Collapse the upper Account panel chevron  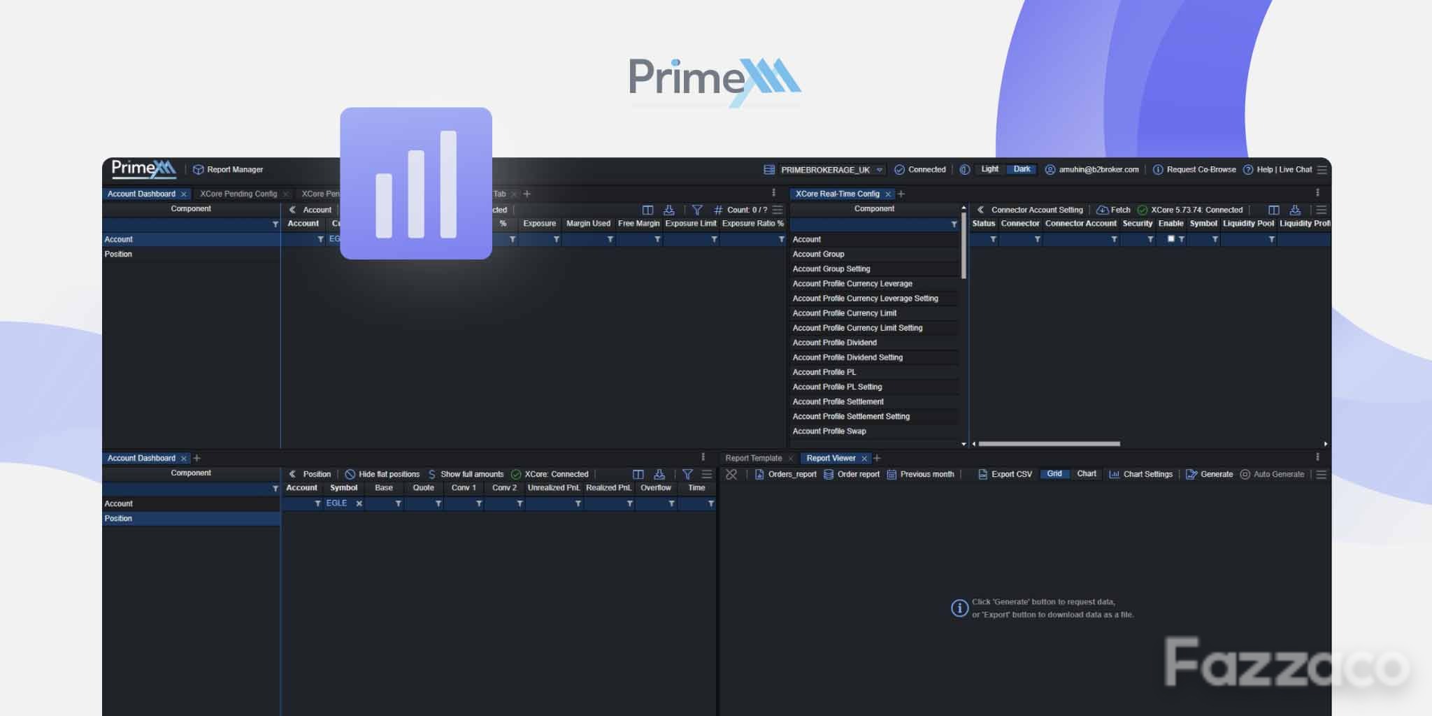pyautogui.click(x=292, y=210)
